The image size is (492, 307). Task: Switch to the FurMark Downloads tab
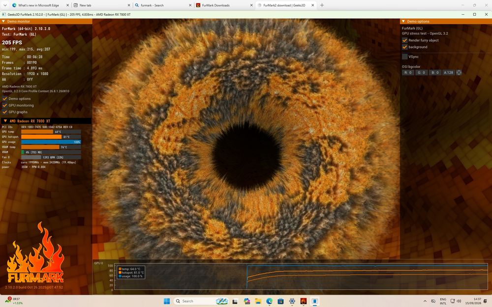point(224,5)
